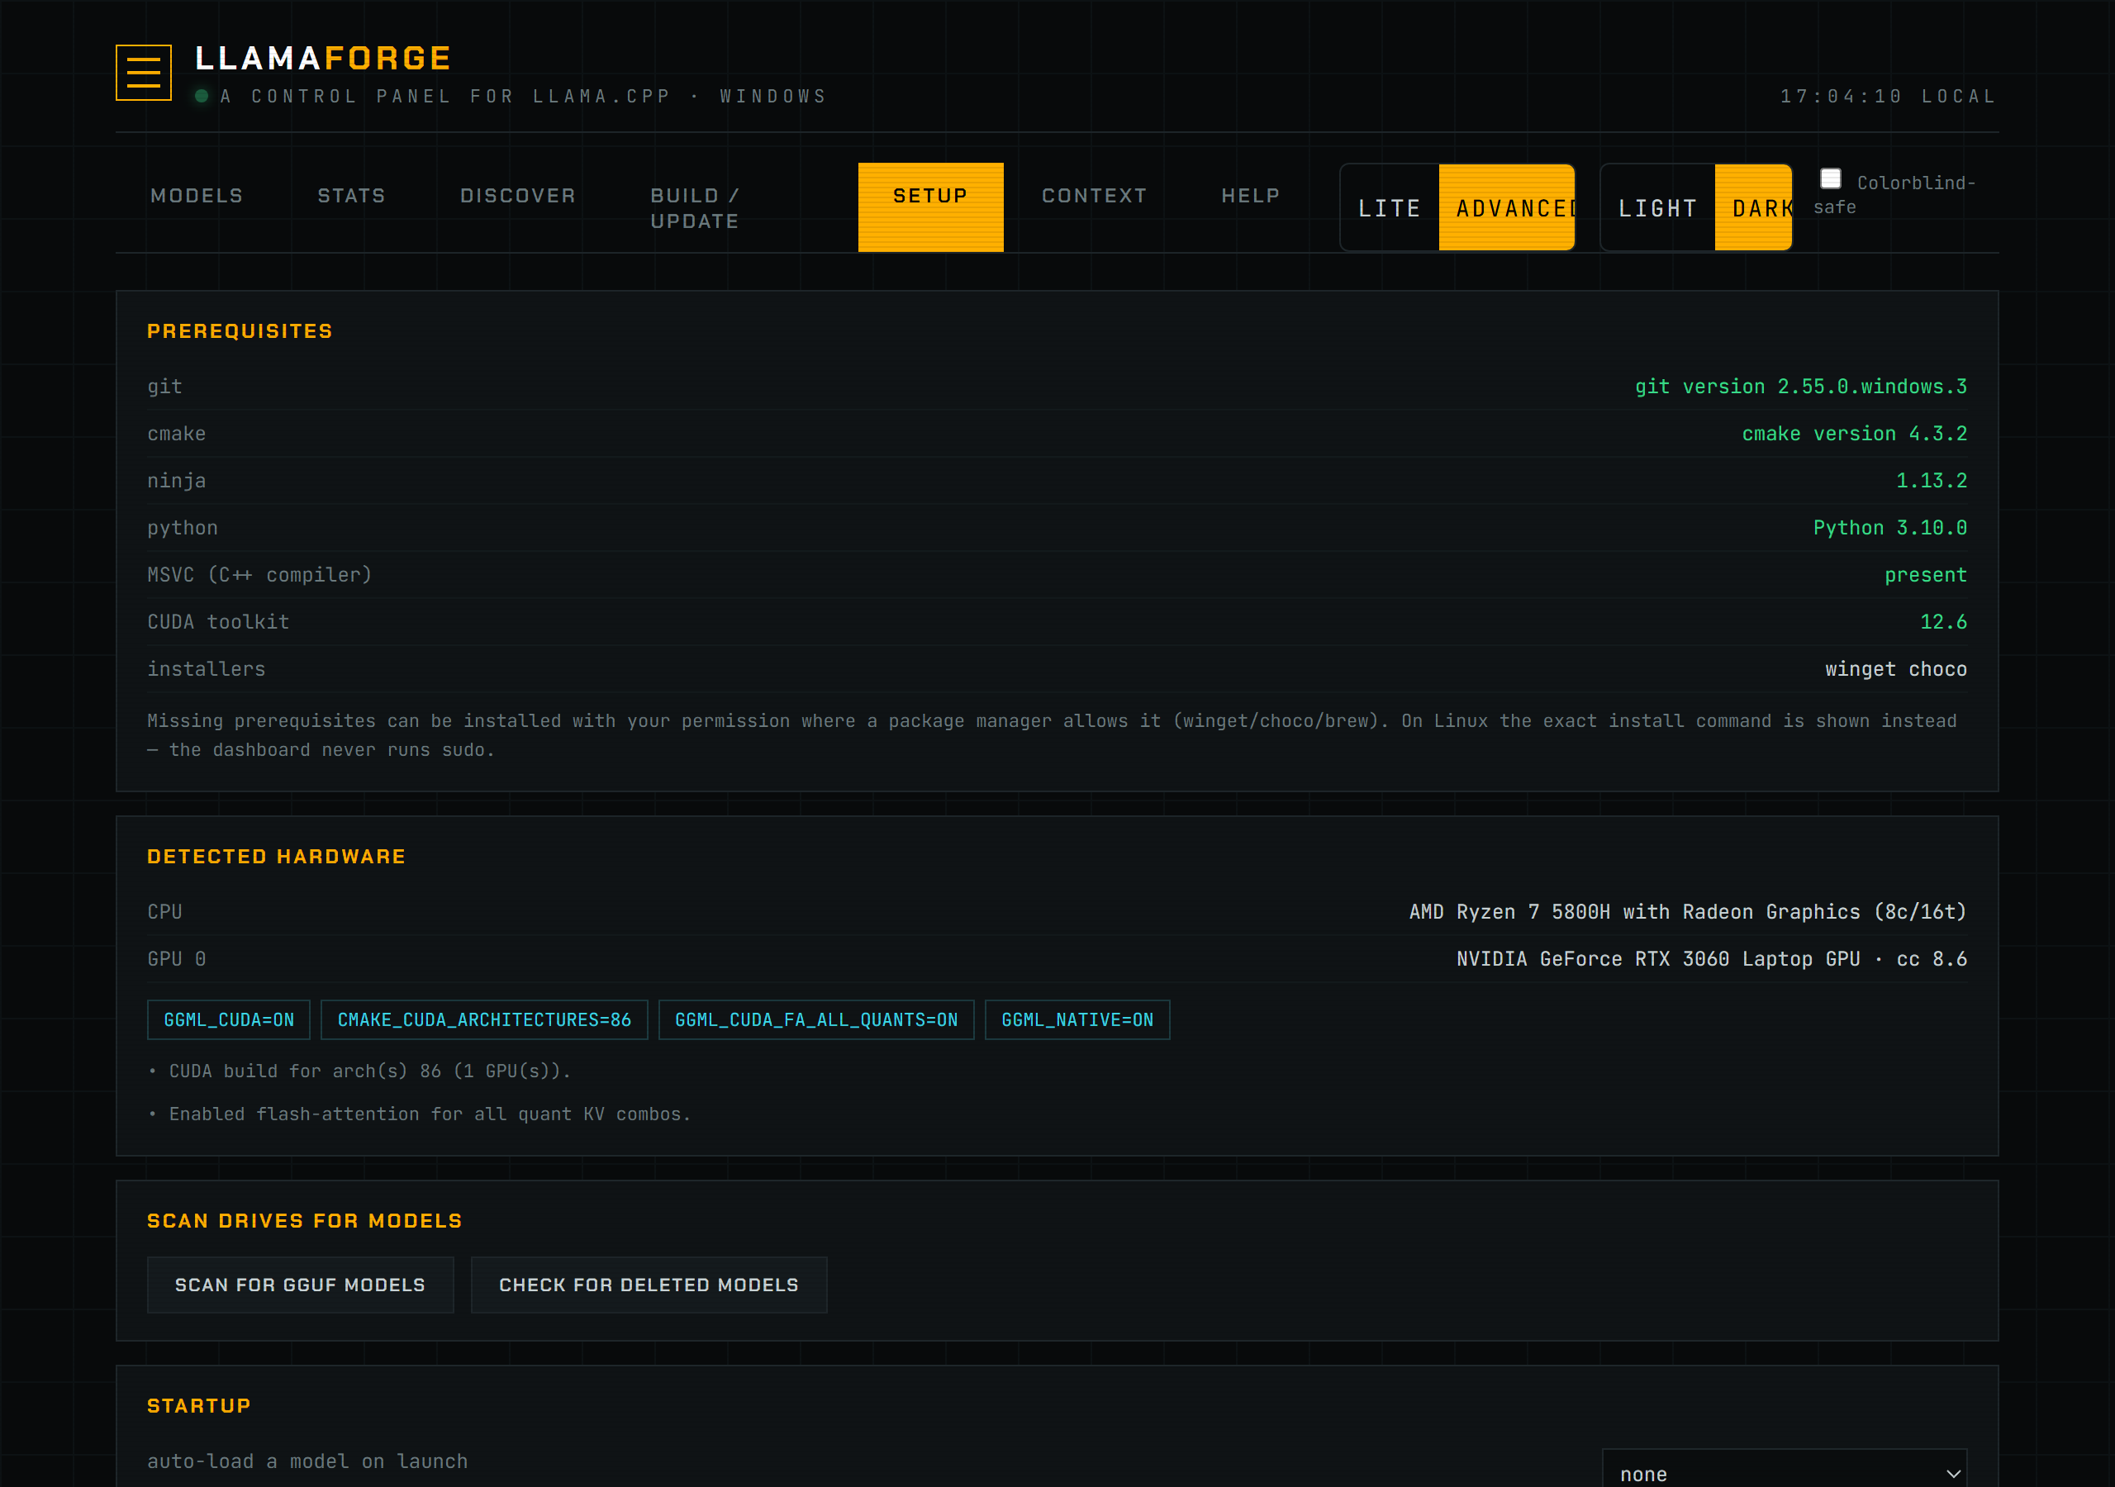
Task: Switch to Light theme
Action: (x=1658, y=208)
